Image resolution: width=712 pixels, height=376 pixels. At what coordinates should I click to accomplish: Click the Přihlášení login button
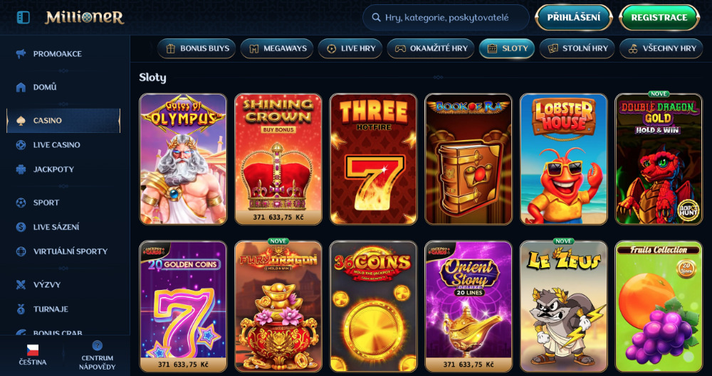(573, 18)
